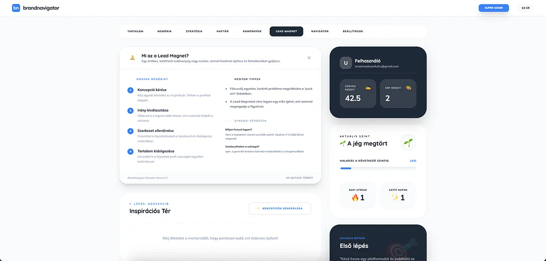Click the writing hand icon in text credits
The width and height of the screenshot is (546, 261).
[x=368, y=88]
